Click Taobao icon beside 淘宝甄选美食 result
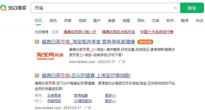The width and height of the screenshot is (205, 110). 37,42
